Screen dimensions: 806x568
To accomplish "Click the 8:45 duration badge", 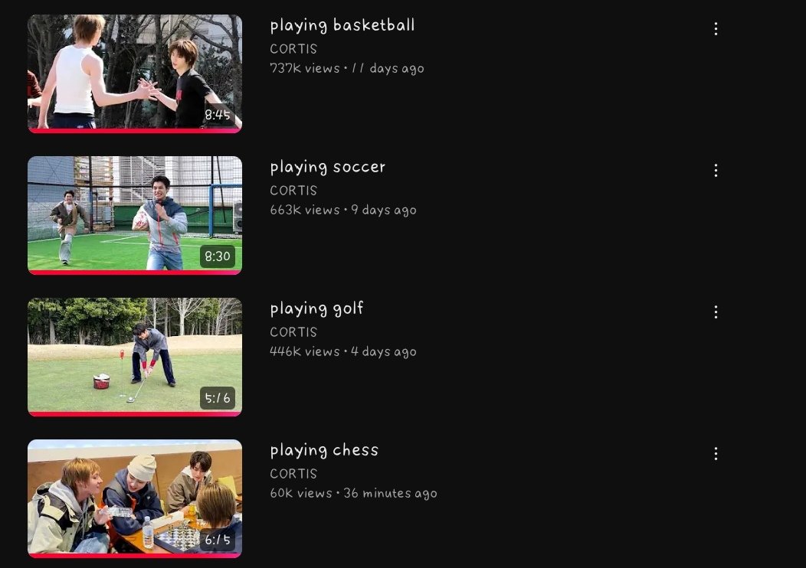I will (218, 115).
